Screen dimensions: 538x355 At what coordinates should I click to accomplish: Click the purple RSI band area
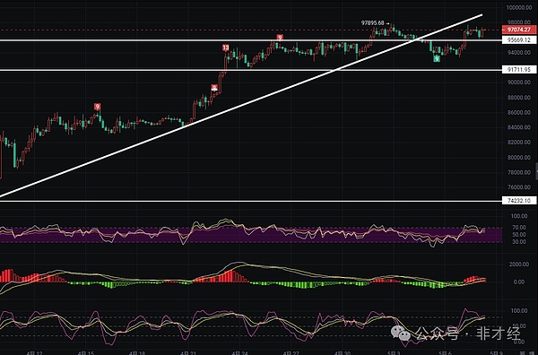251,235
